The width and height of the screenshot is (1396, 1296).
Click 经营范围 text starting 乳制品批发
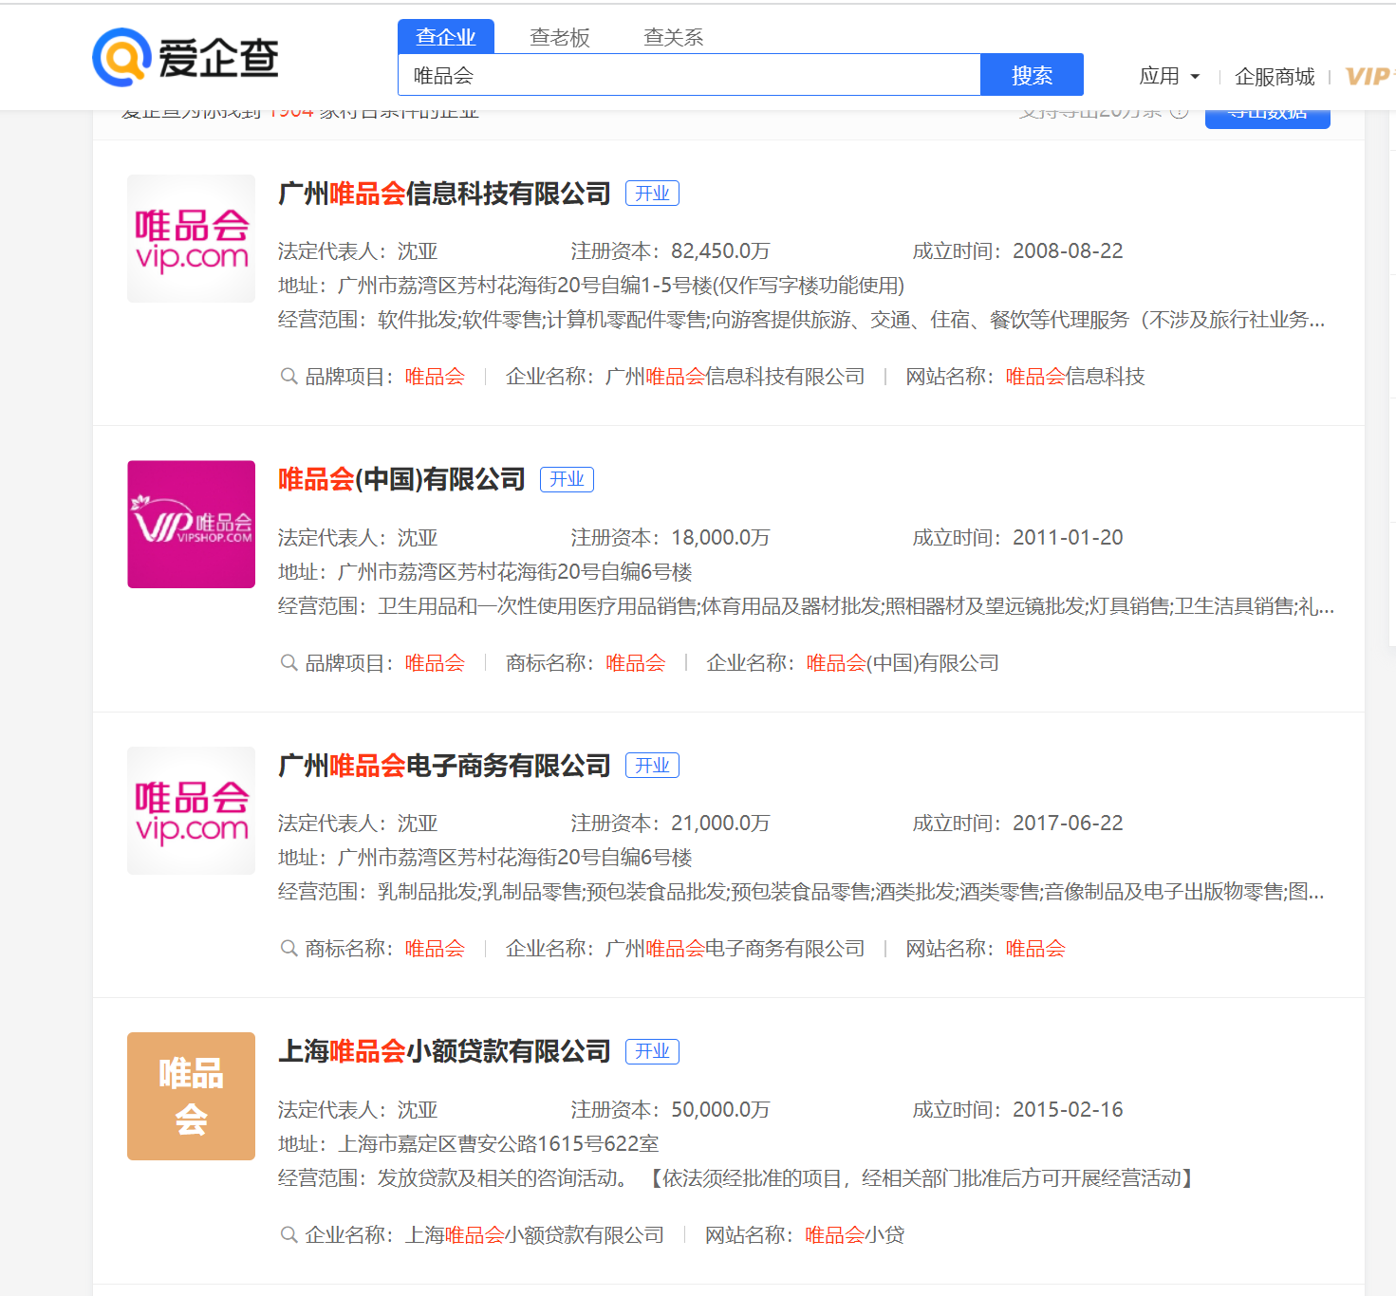coord(851,892)
